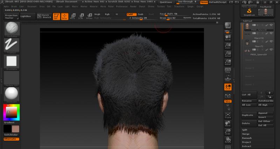
Task: Click the right shelf Rotate view button
Action: point(228,140)
